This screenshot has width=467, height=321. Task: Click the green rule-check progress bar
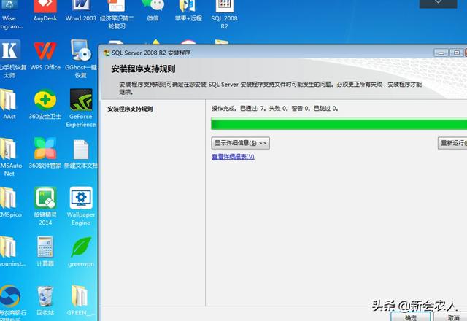[x=339, y=123]
